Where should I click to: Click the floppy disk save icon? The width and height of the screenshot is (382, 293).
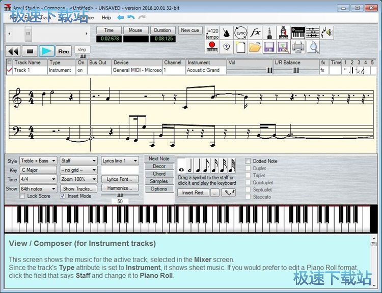269,47
